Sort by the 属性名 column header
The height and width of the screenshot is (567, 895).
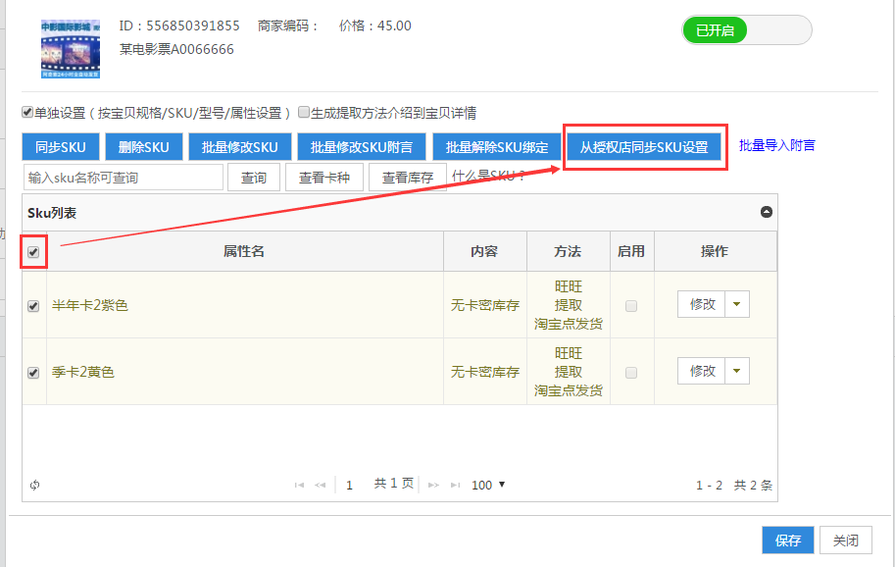[x=244, y=251]
